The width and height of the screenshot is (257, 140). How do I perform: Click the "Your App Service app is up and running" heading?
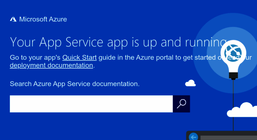click(x=118, y=42)
